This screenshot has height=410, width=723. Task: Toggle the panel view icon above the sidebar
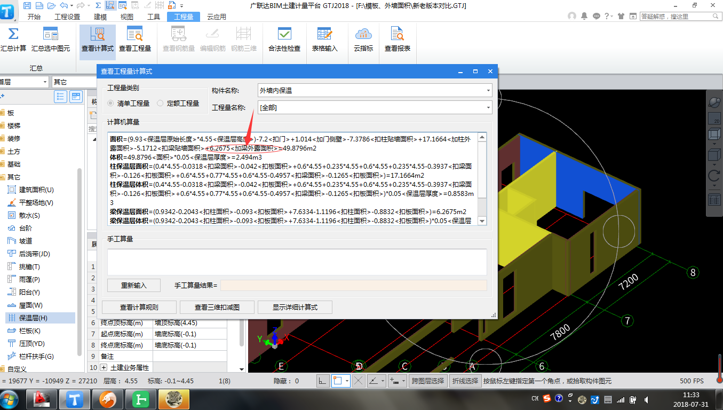tap(76, 97)
